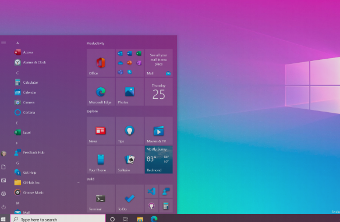Click the Windows Start button
340x222 pixels.
pos(3,219)
